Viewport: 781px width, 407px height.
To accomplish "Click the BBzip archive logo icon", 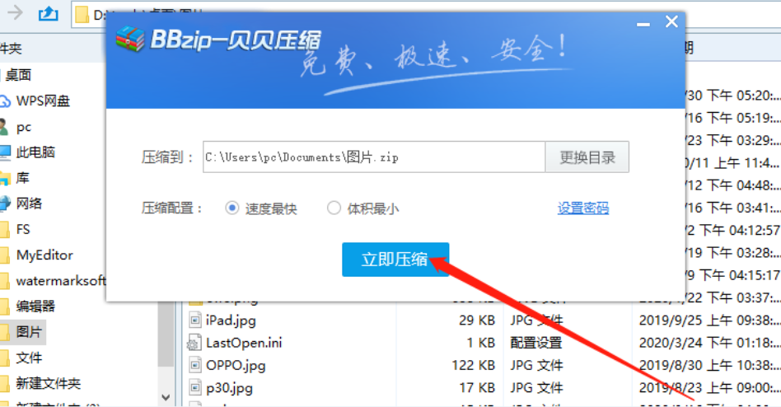I will pyautogui.click(x=129, y=39).
